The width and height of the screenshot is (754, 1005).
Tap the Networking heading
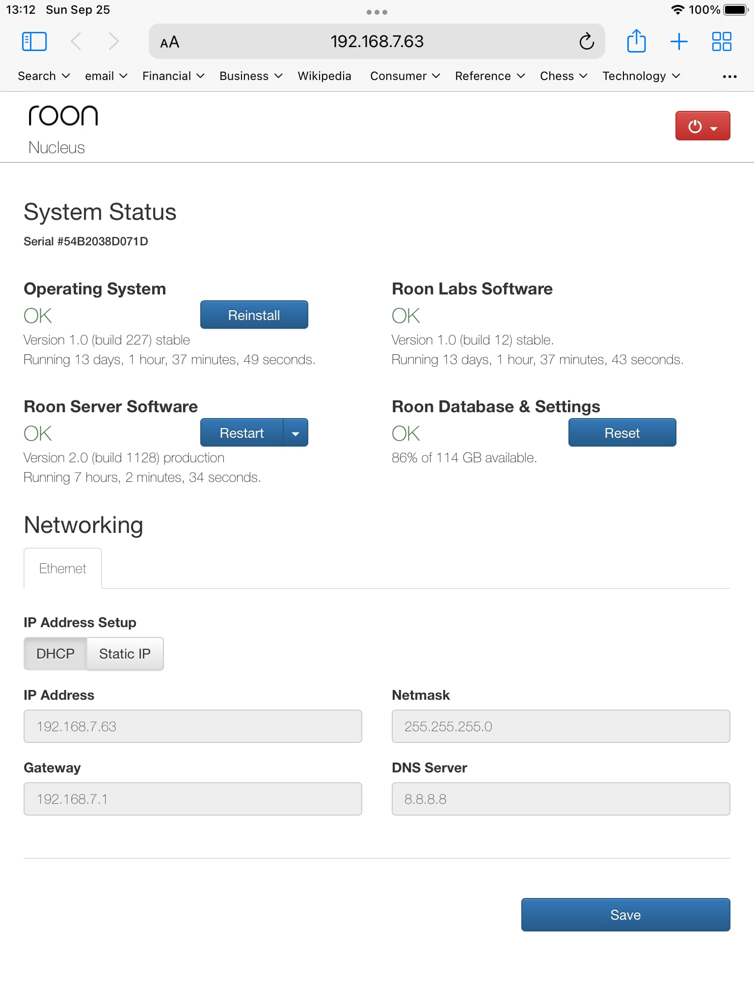(83, 525)
